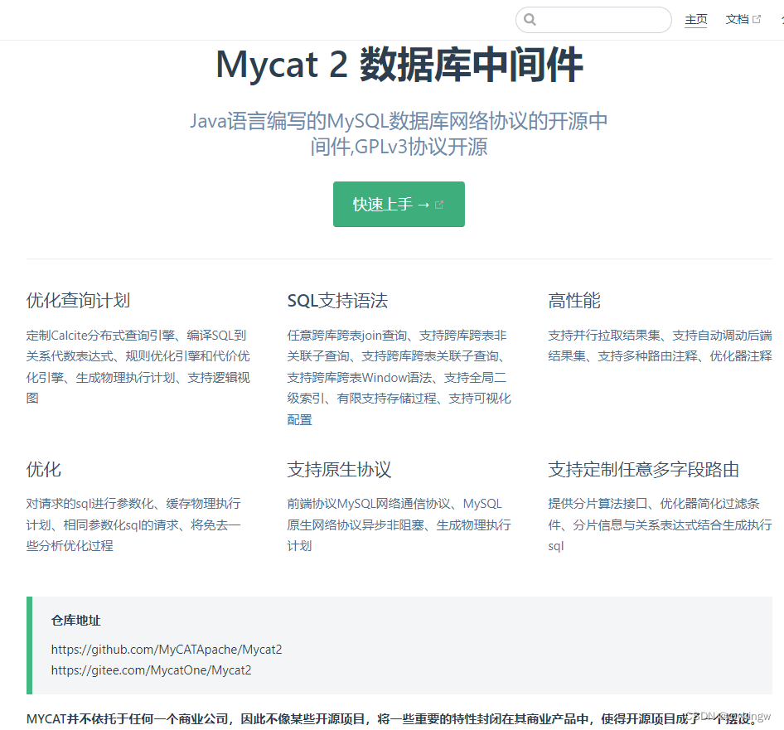Select the SQL支持语法 section heading
The width and height of the screenshot is (784, 730).
click(x=336, y=301)
